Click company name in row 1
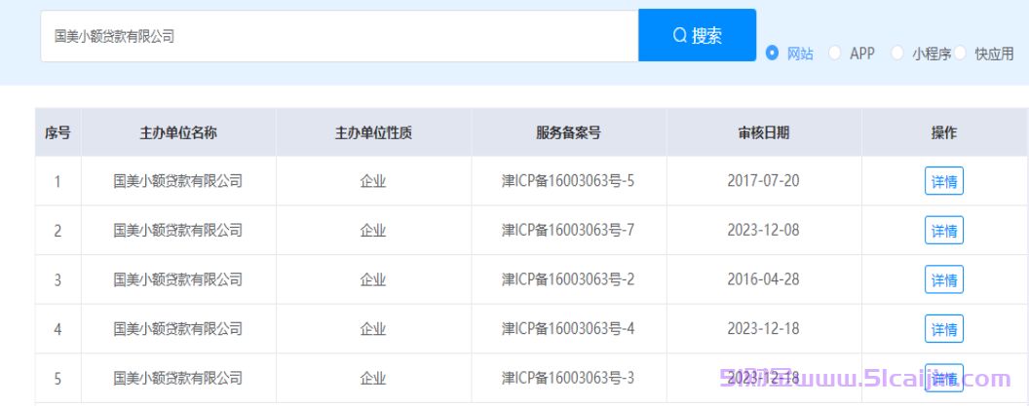 [x=178, y=180]
